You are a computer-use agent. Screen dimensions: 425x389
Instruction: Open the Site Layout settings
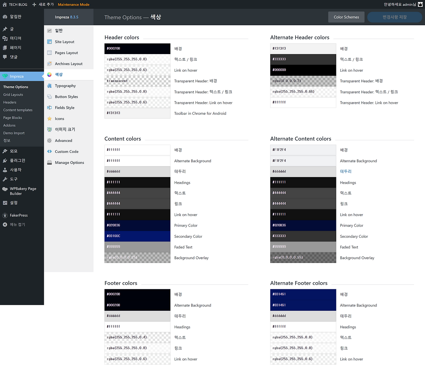[x=65, y=41]
